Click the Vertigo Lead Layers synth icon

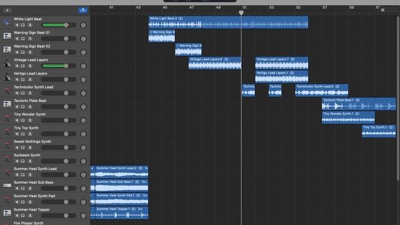(7, 77)
